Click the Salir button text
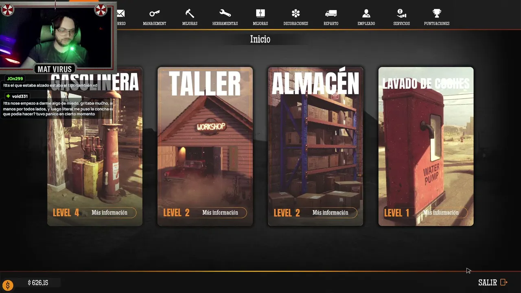Screen dimensions: 521x293 click(488, 283)
